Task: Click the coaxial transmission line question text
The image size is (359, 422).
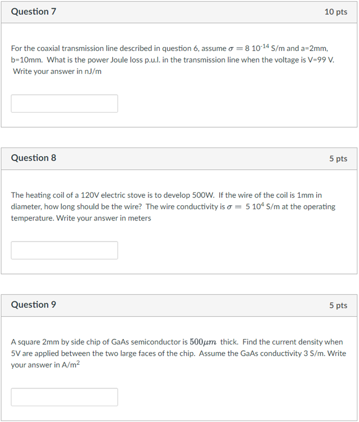Action: pyautogui.click(x=173, y=60)
